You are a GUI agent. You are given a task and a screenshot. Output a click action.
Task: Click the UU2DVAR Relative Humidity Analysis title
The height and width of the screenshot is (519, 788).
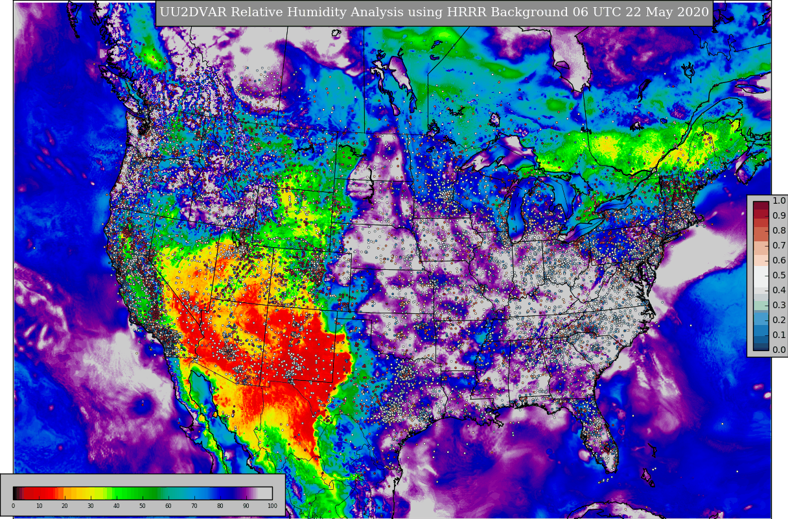[x=434, y=13]
